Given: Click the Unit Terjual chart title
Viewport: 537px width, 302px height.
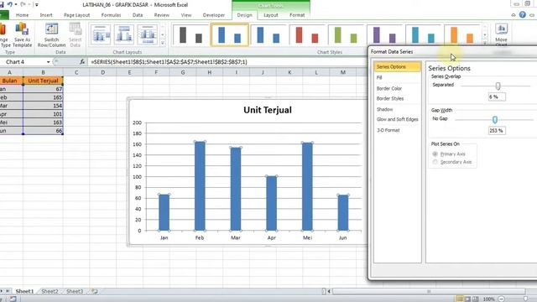Looking at the screenshot, I should coord(268,110).
